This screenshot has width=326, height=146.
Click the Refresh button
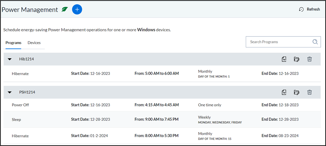pyautogui.click(x=309, y=9)
